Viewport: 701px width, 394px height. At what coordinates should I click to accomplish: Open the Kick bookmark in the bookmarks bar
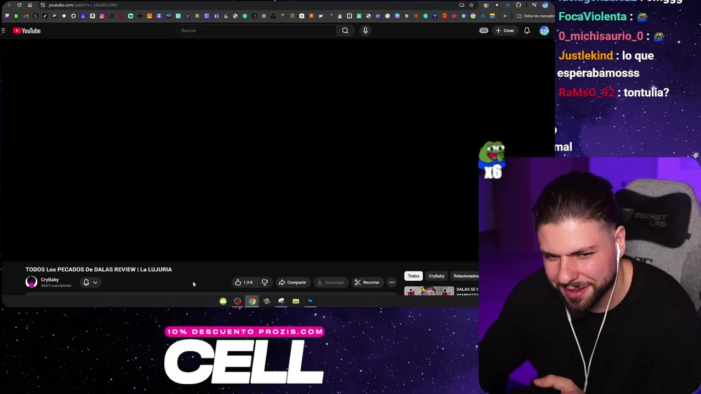pos(16,16)
